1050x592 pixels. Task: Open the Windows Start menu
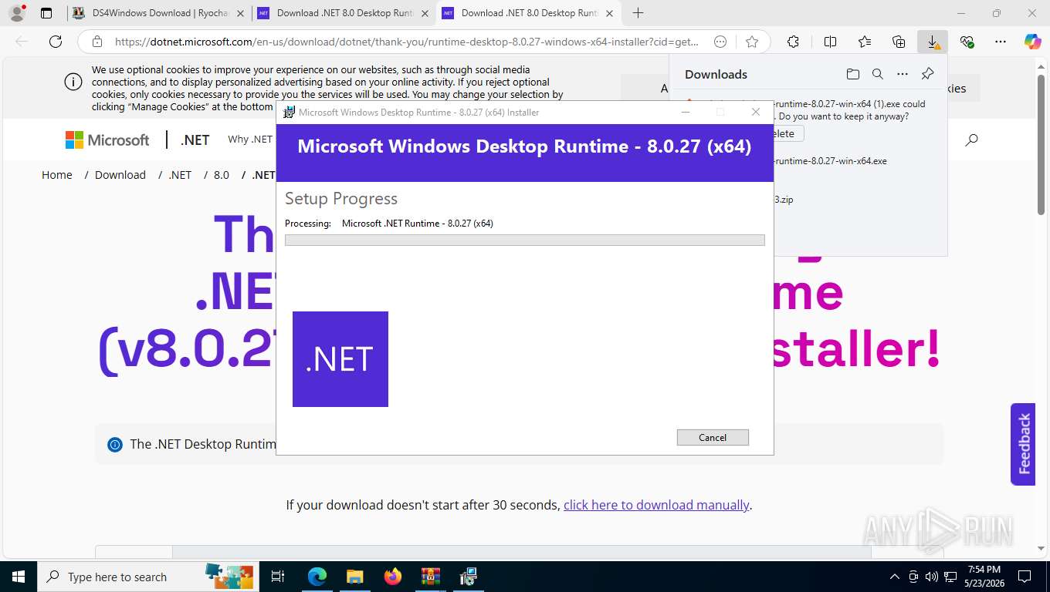(19, 577)
